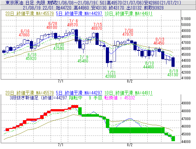Screen dimensions: 196x149
Task: Click the 6/18 low label 45920
Action: 31,58
